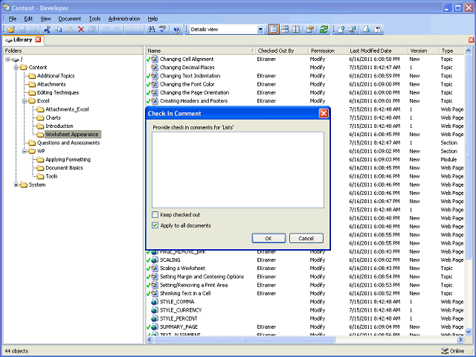Image resolution: width=476 pixels, height=357 pixels.
Task: Open the Help menu
Action: pos(152,19)
